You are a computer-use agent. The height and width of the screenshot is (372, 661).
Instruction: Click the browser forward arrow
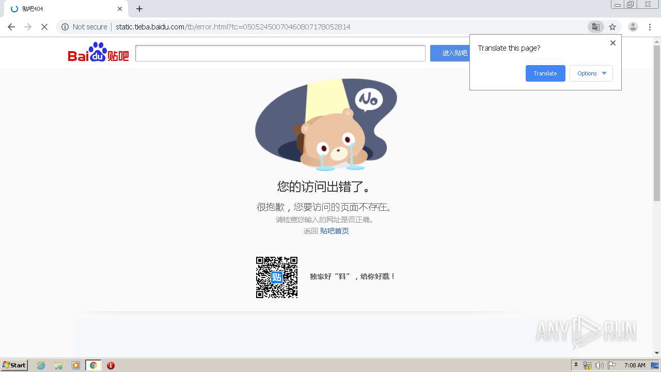[x=28, y=27]
